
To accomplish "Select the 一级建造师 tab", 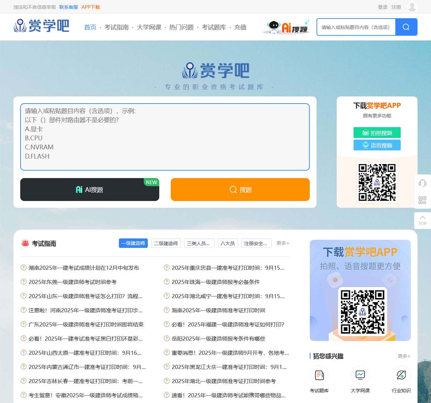I will 133,243.
